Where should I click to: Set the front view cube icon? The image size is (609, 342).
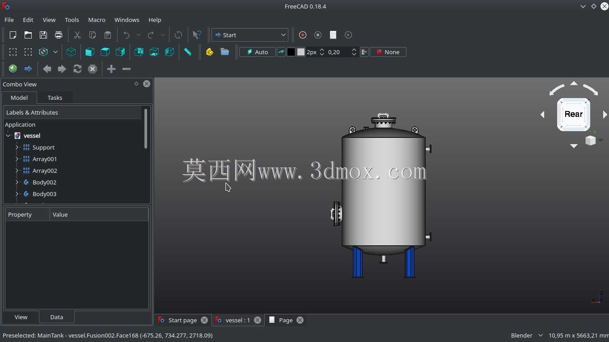coord(90,52)
